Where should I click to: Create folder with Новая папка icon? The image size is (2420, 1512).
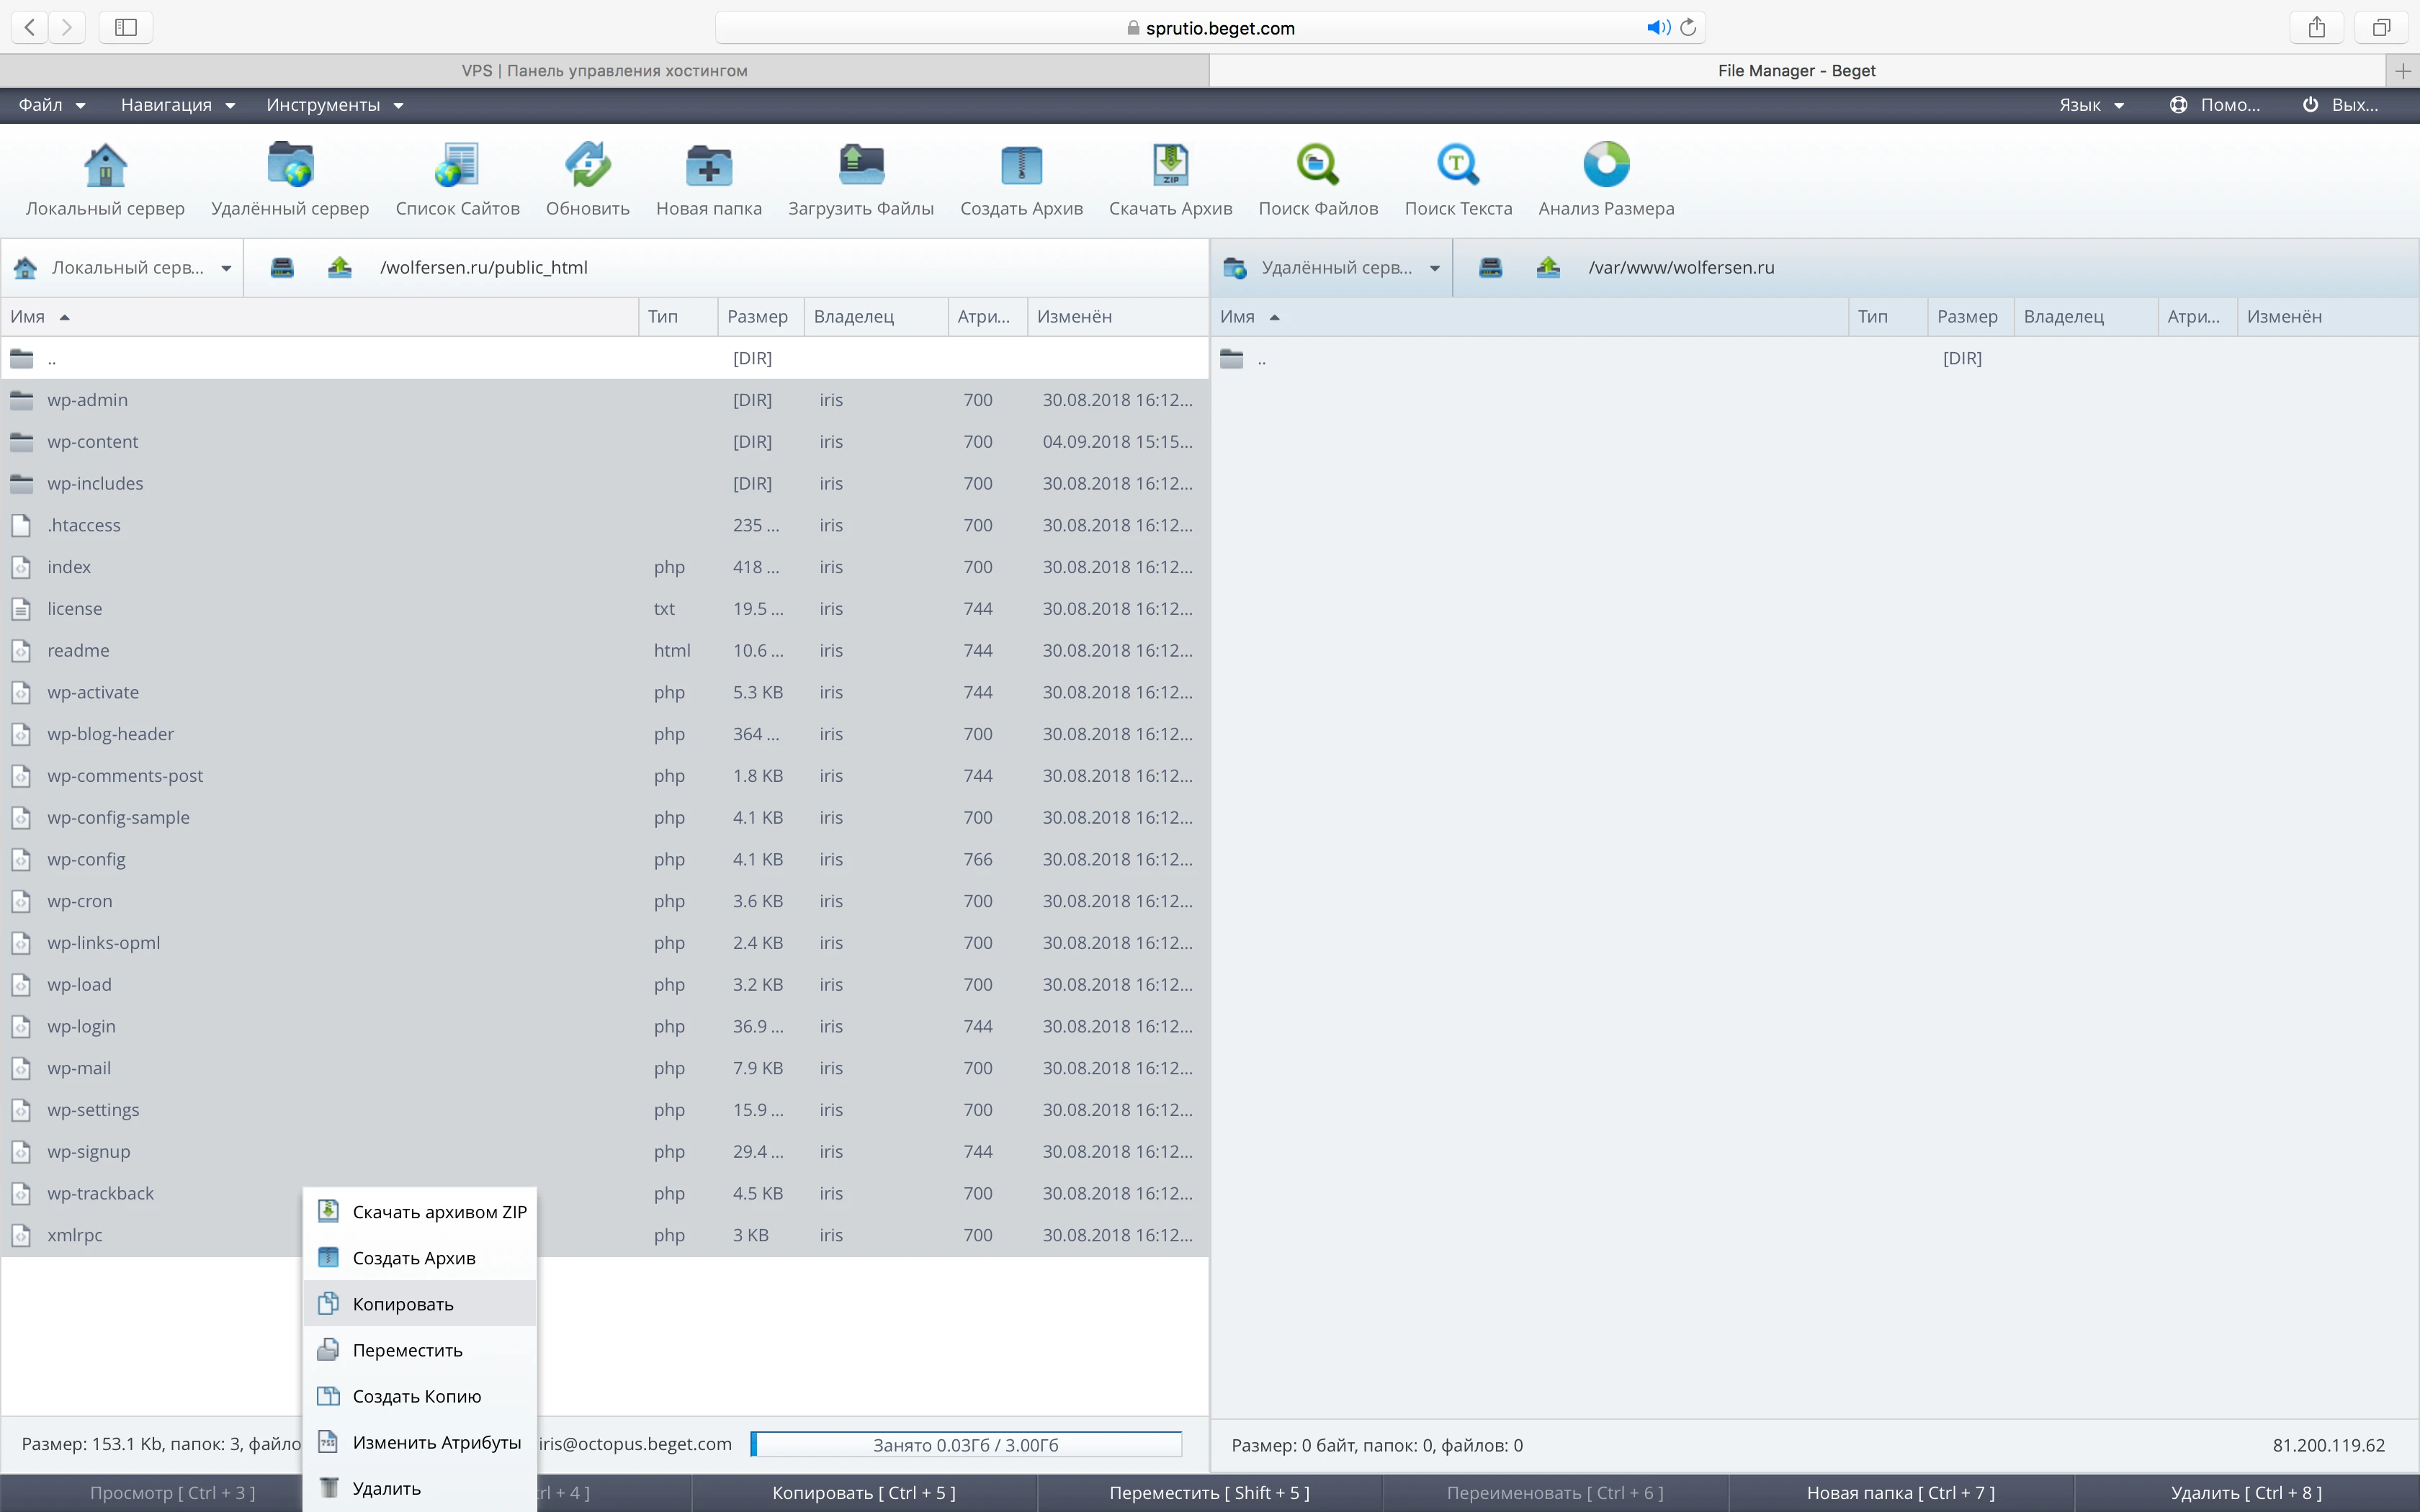click(708, 166)
